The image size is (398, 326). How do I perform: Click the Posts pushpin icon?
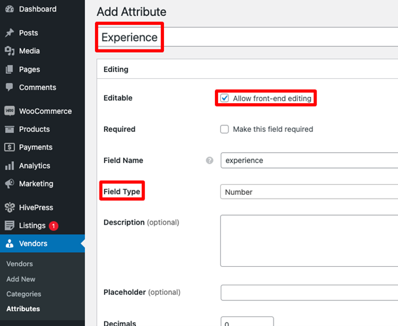tap(10, 32)
